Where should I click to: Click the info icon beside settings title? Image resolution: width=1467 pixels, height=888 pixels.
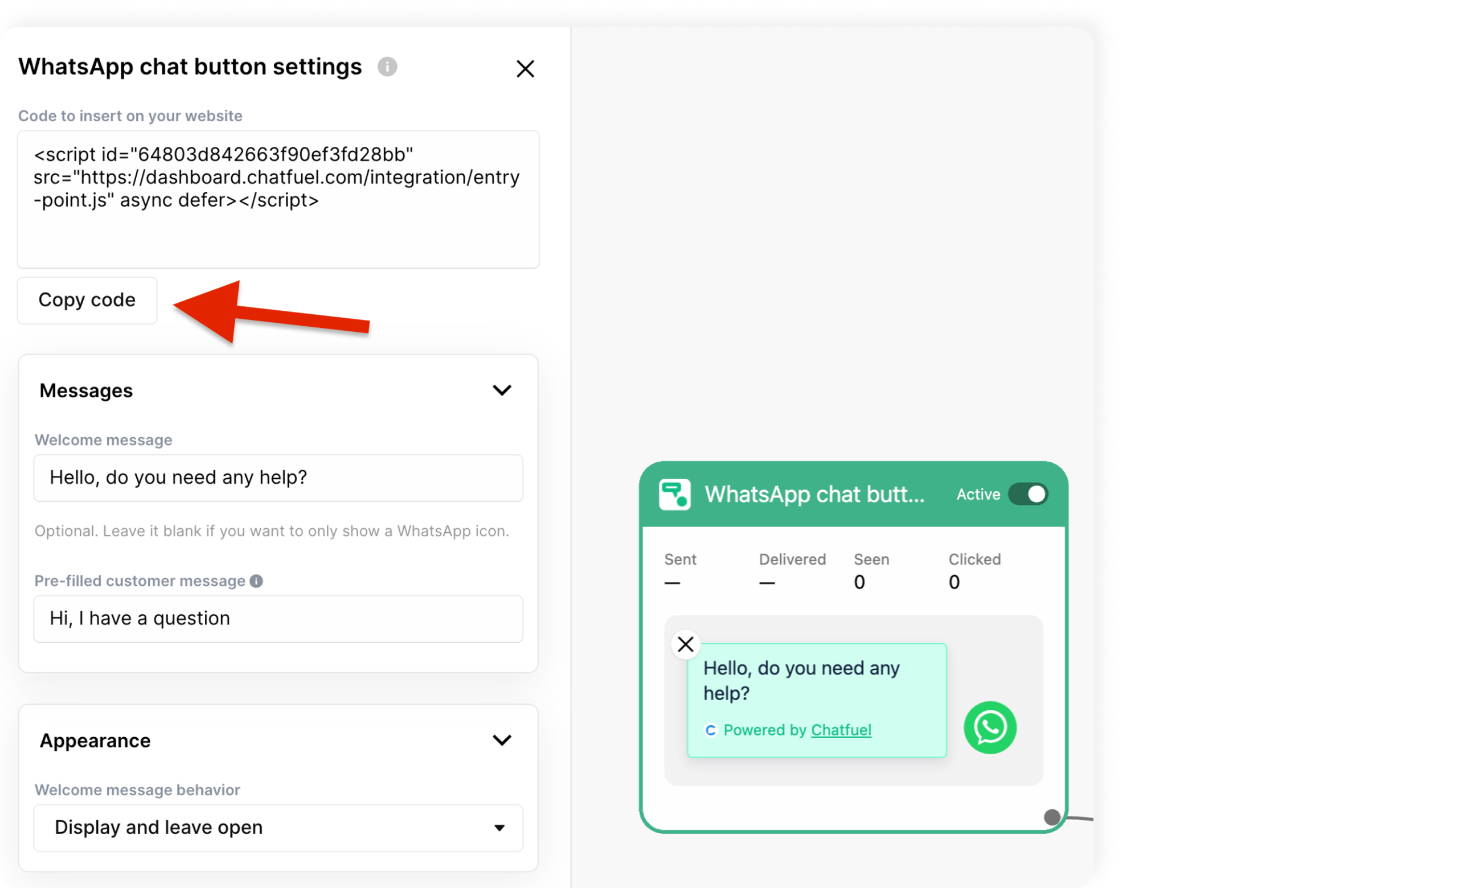[387, 67]
